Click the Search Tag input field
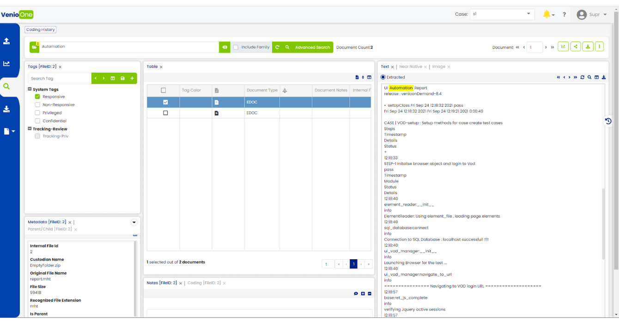The width and height of the screenshot is (619, 323). coord(60,79)
